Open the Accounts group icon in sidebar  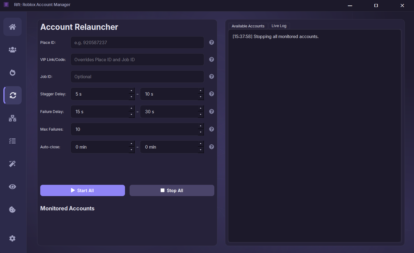[12, 50]
